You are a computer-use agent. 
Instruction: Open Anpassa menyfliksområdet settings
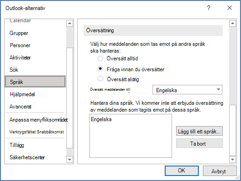(x=39, y=120)
